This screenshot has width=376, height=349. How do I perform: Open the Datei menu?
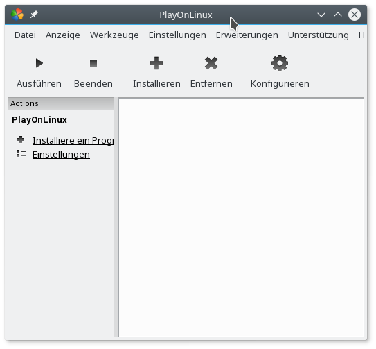tap(25, 35)
